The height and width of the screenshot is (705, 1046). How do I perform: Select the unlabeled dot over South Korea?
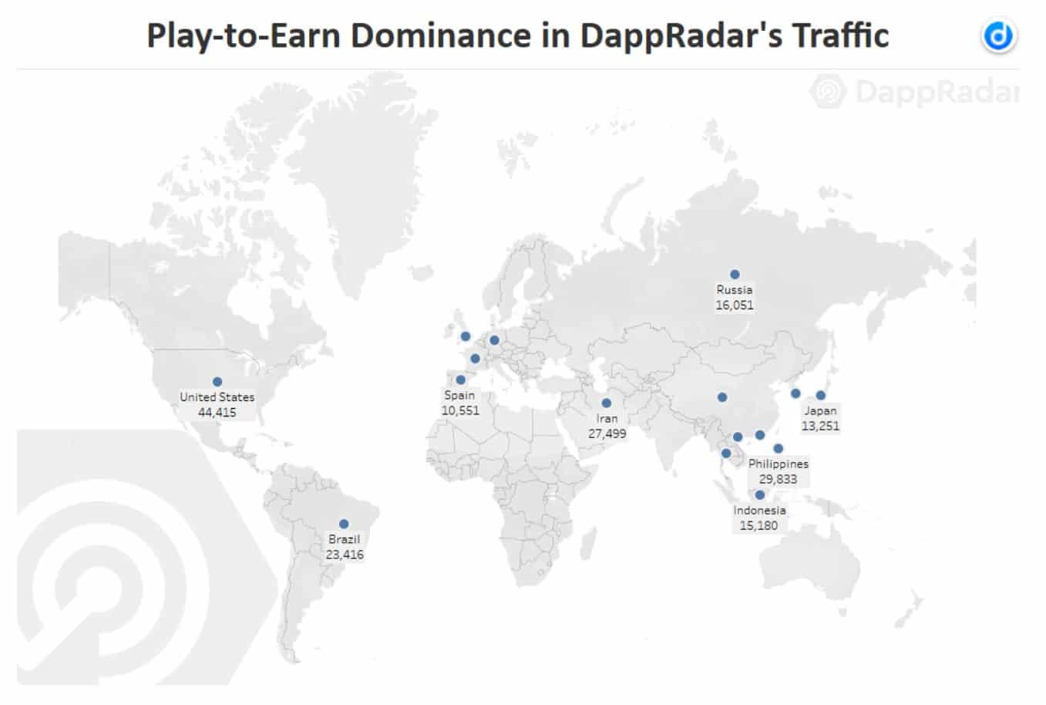tap(795, 393)
